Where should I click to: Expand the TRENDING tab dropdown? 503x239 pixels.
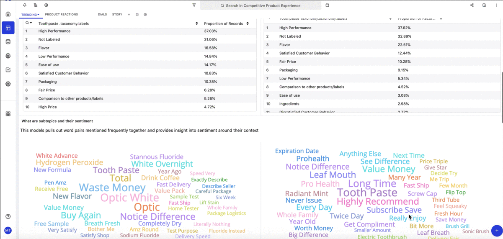30,15
